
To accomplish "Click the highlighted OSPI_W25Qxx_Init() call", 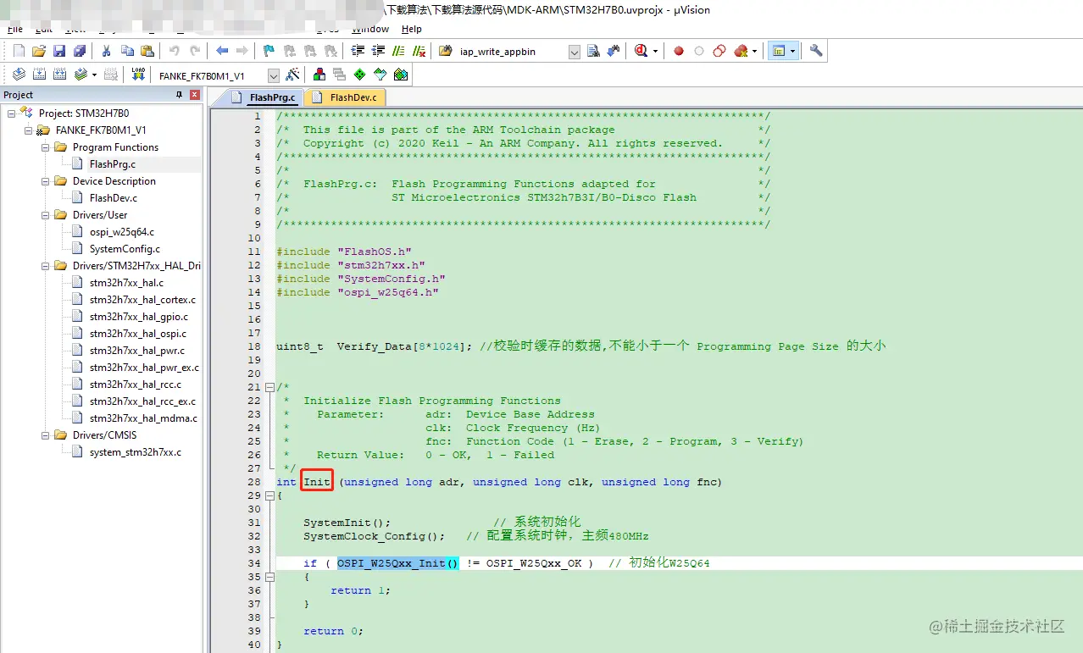I will (398, 563).
